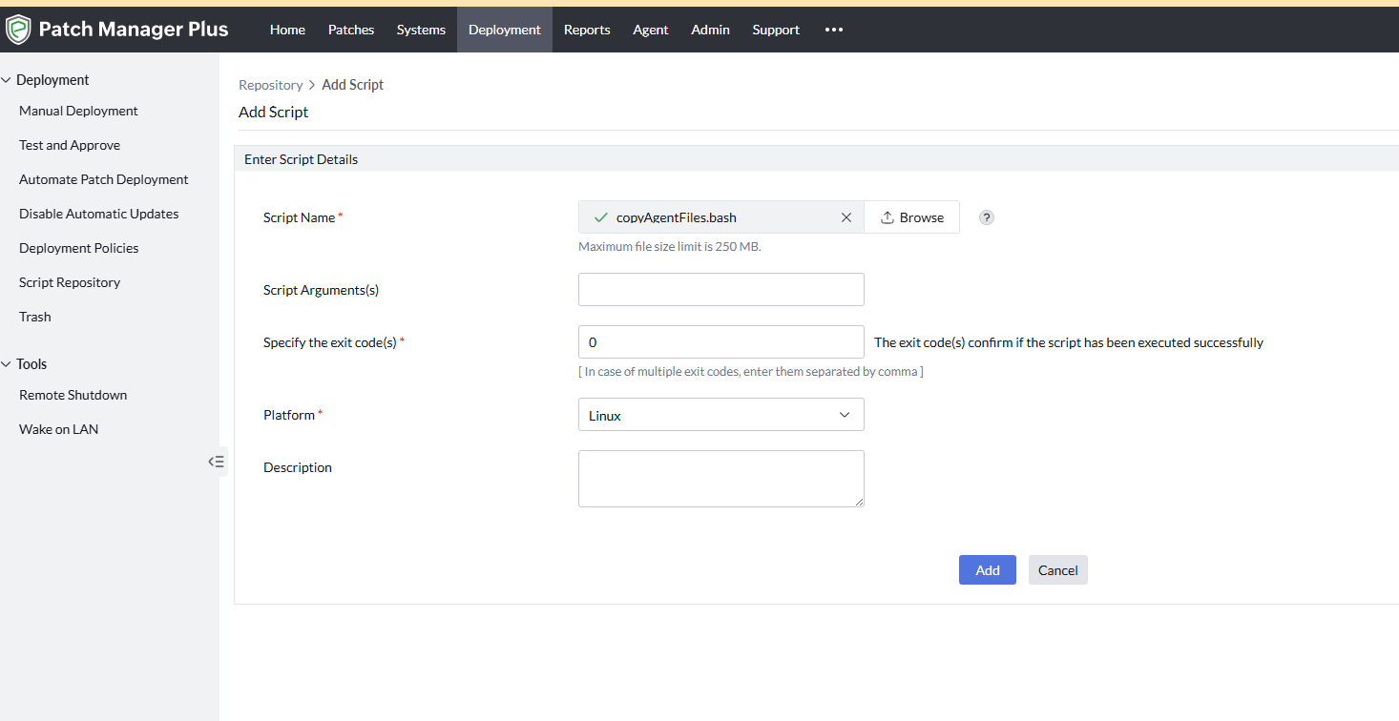Image resolution: width=1399 pixels, height=721 pixels.
Task: Focus the Script Arguments input field
Action: [x=720, y=290]
